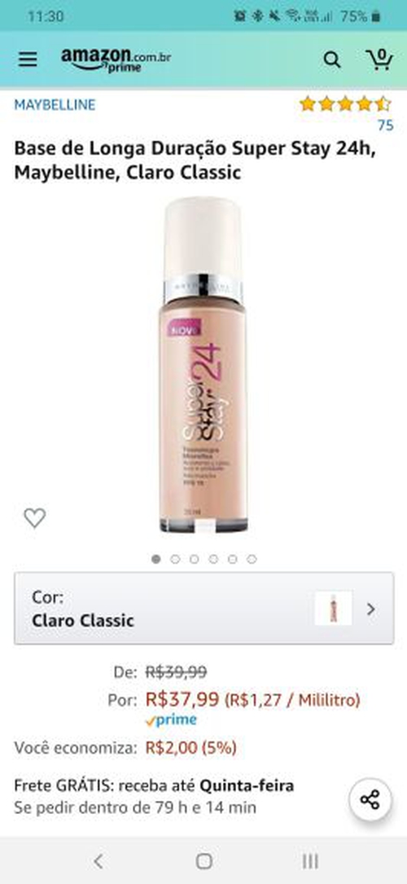Open recent apps from navigation bar
The image size is (407, 884).
coord(309,861)
